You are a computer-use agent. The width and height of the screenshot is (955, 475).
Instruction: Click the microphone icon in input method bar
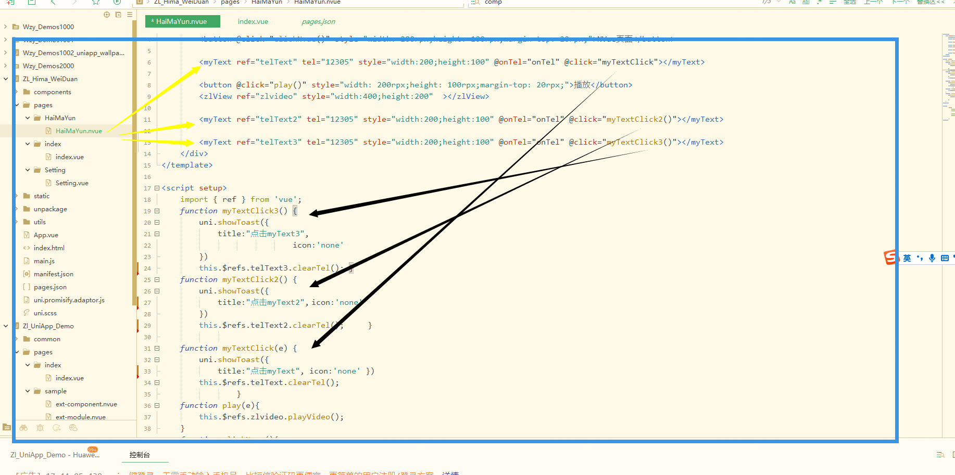click(x=932, y=258)
